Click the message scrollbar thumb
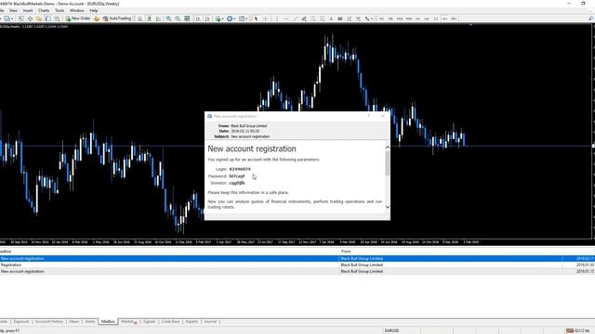The height and width of the screenshot is (334, 595). 387,163
